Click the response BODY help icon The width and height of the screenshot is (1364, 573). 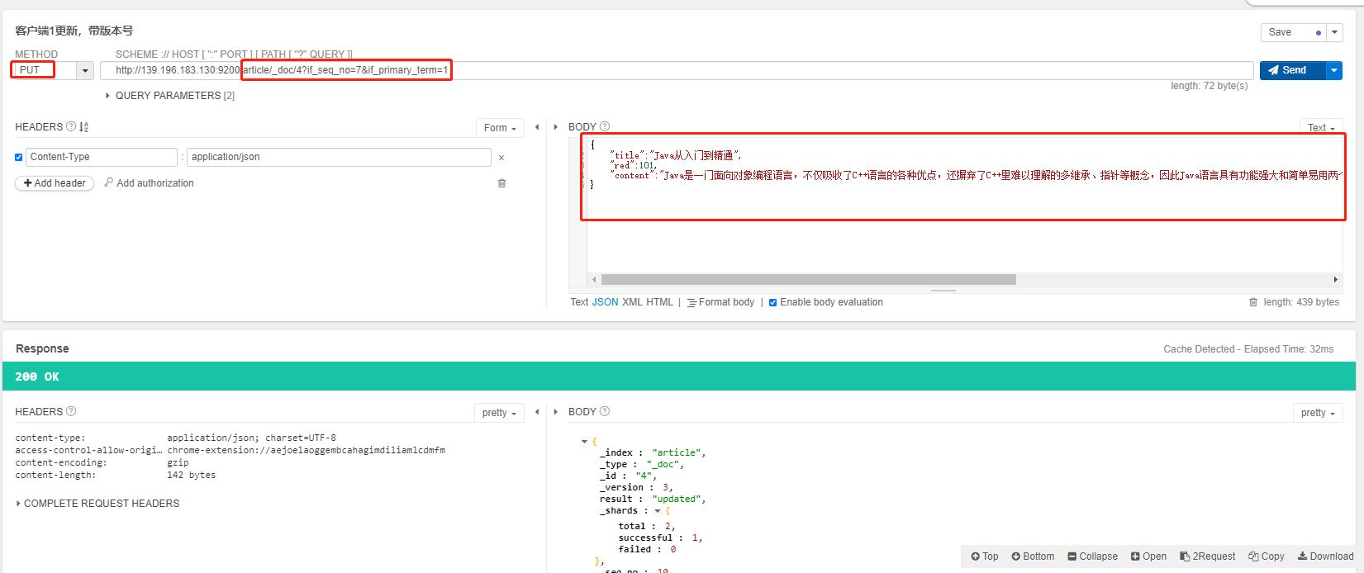(x=605, y=411)
